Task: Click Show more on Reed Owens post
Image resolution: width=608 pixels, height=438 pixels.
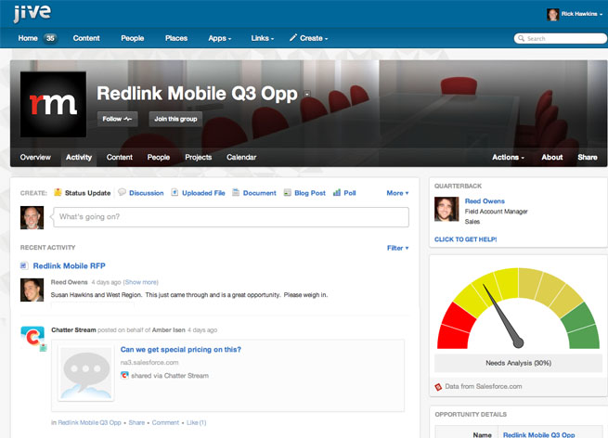Action: pyautogui.click(x=141, y=282)
